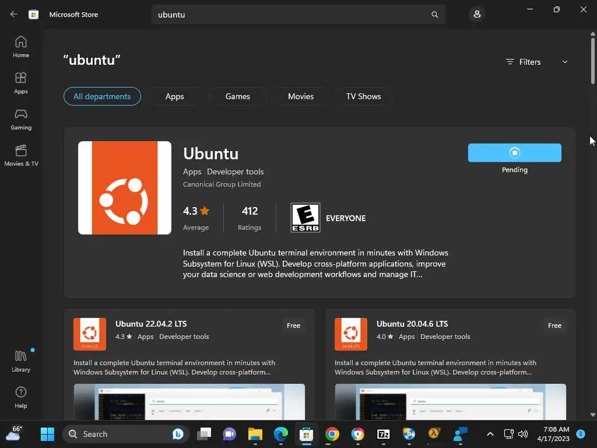
Task: Open File Explorer from the taskbar
Action: point(255,434)
